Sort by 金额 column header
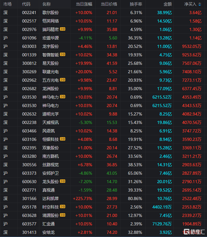Viewport: 207px width, 237px height. [x=168, y=4]
